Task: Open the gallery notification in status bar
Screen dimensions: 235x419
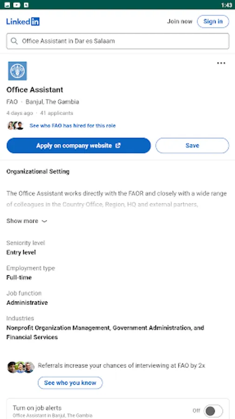Action: coord(7,5)
